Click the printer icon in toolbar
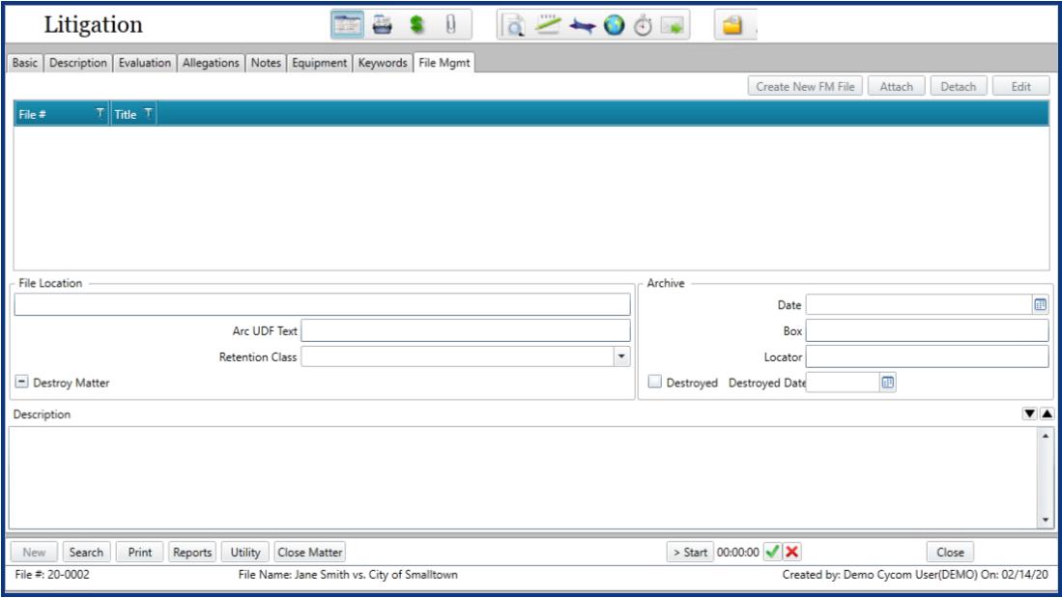Screen dimensions: 1062x598 [x=383, y=25]
